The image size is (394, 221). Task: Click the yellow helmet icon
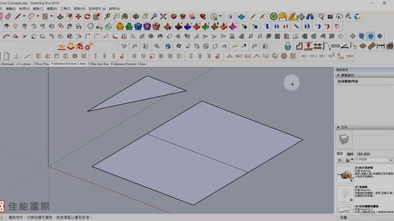coord(283,17)
